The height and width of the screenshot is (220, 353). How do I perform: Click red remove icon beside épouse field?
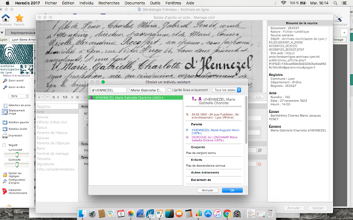coord(259,164)
